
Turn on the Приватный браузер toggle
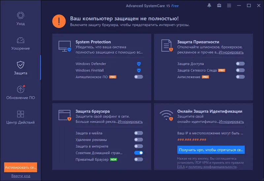(139, 159)
